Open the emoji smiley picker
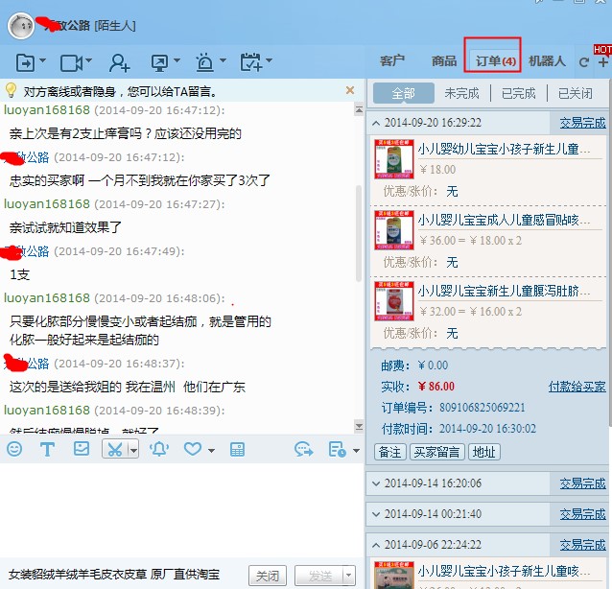This screenshot has width=612, height=589. coord(14,449)
